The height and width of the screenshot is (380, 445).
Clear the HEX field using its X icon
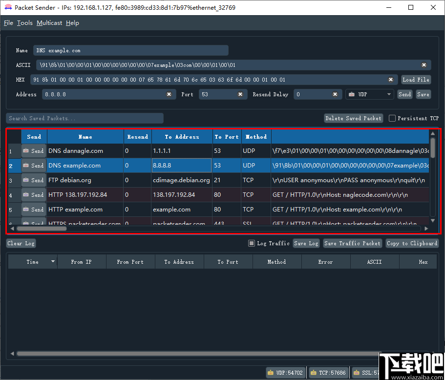[x=391, y=79]
